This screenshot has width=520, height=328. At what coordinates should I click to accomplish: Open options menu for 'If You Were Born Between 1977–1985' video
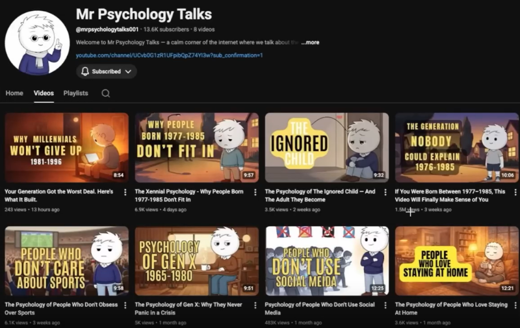pyautogui.click(x=515, y=192)
